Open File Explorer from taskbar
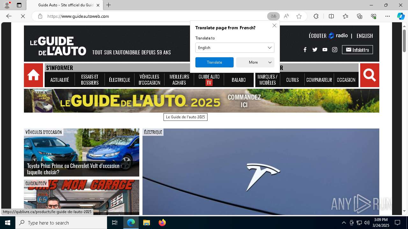The width and height of the screenshot is (408, 229). coord(146,223)
